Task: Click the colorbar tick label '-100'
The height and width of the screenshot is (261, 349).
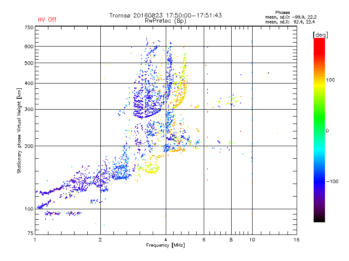Action: tap(332, 181)
